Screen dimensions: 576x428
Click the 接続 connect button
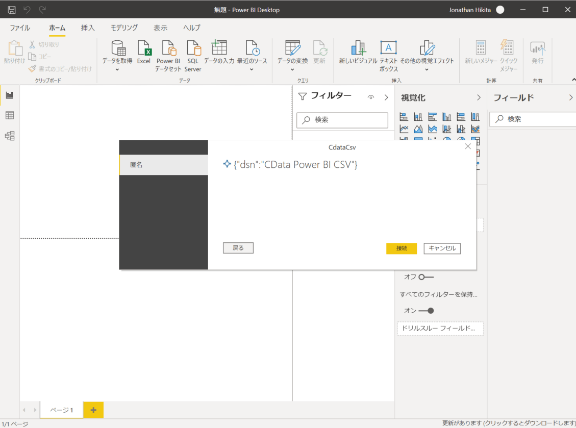tap(402, 248)
